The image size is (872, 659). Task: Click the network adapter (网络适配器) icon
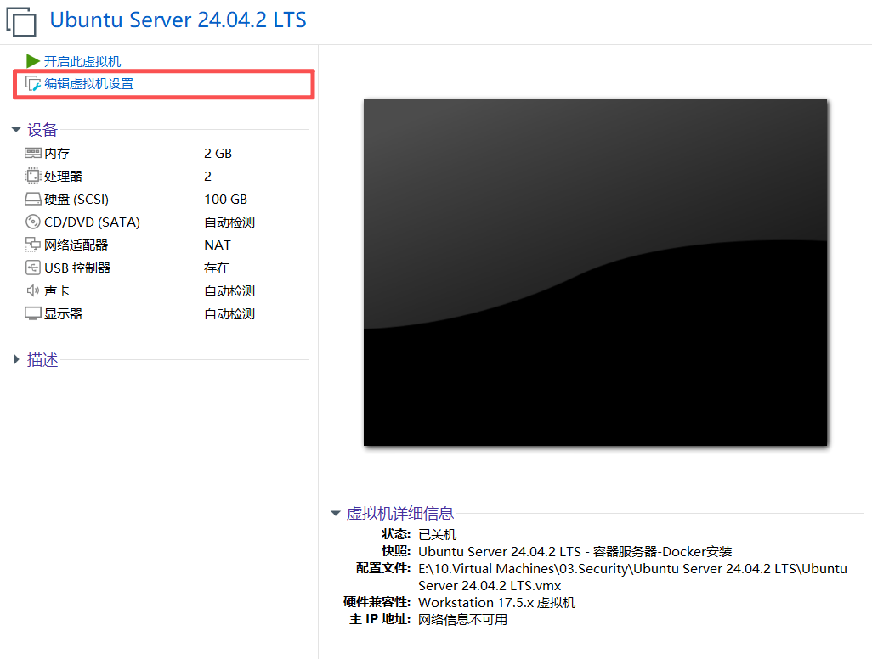point(33,245)
